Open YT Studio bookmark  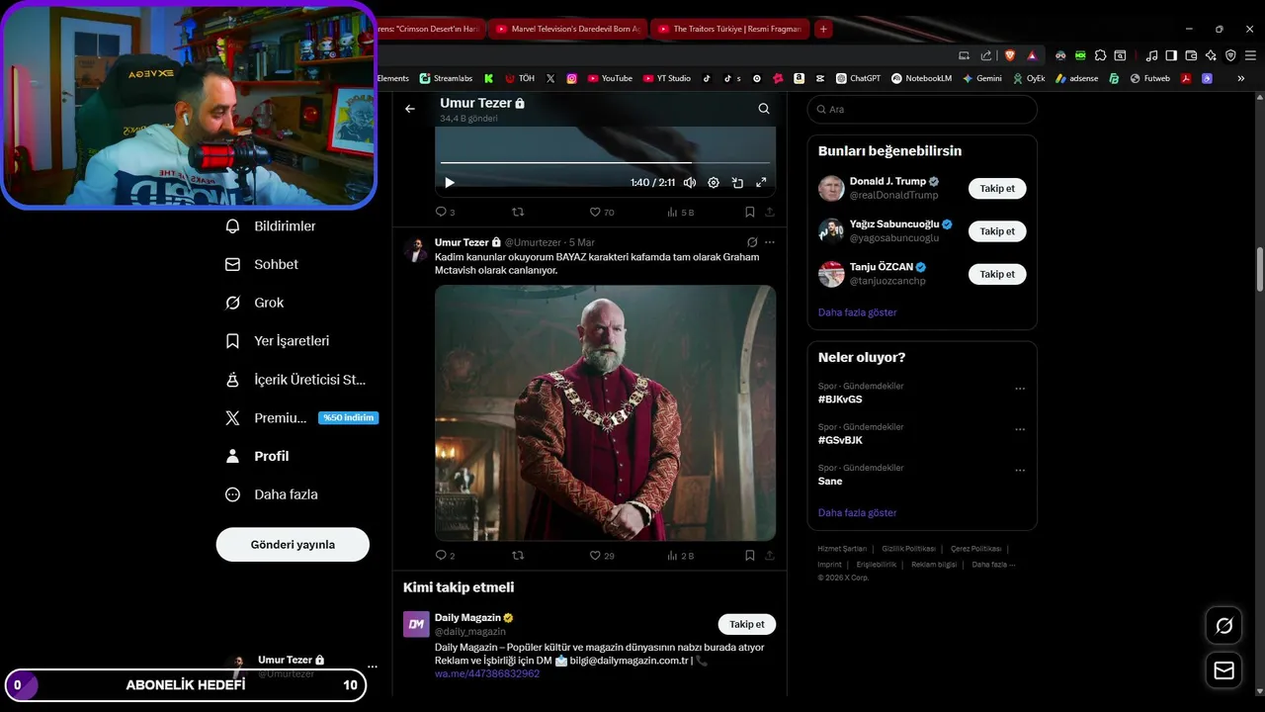(667, 78)
